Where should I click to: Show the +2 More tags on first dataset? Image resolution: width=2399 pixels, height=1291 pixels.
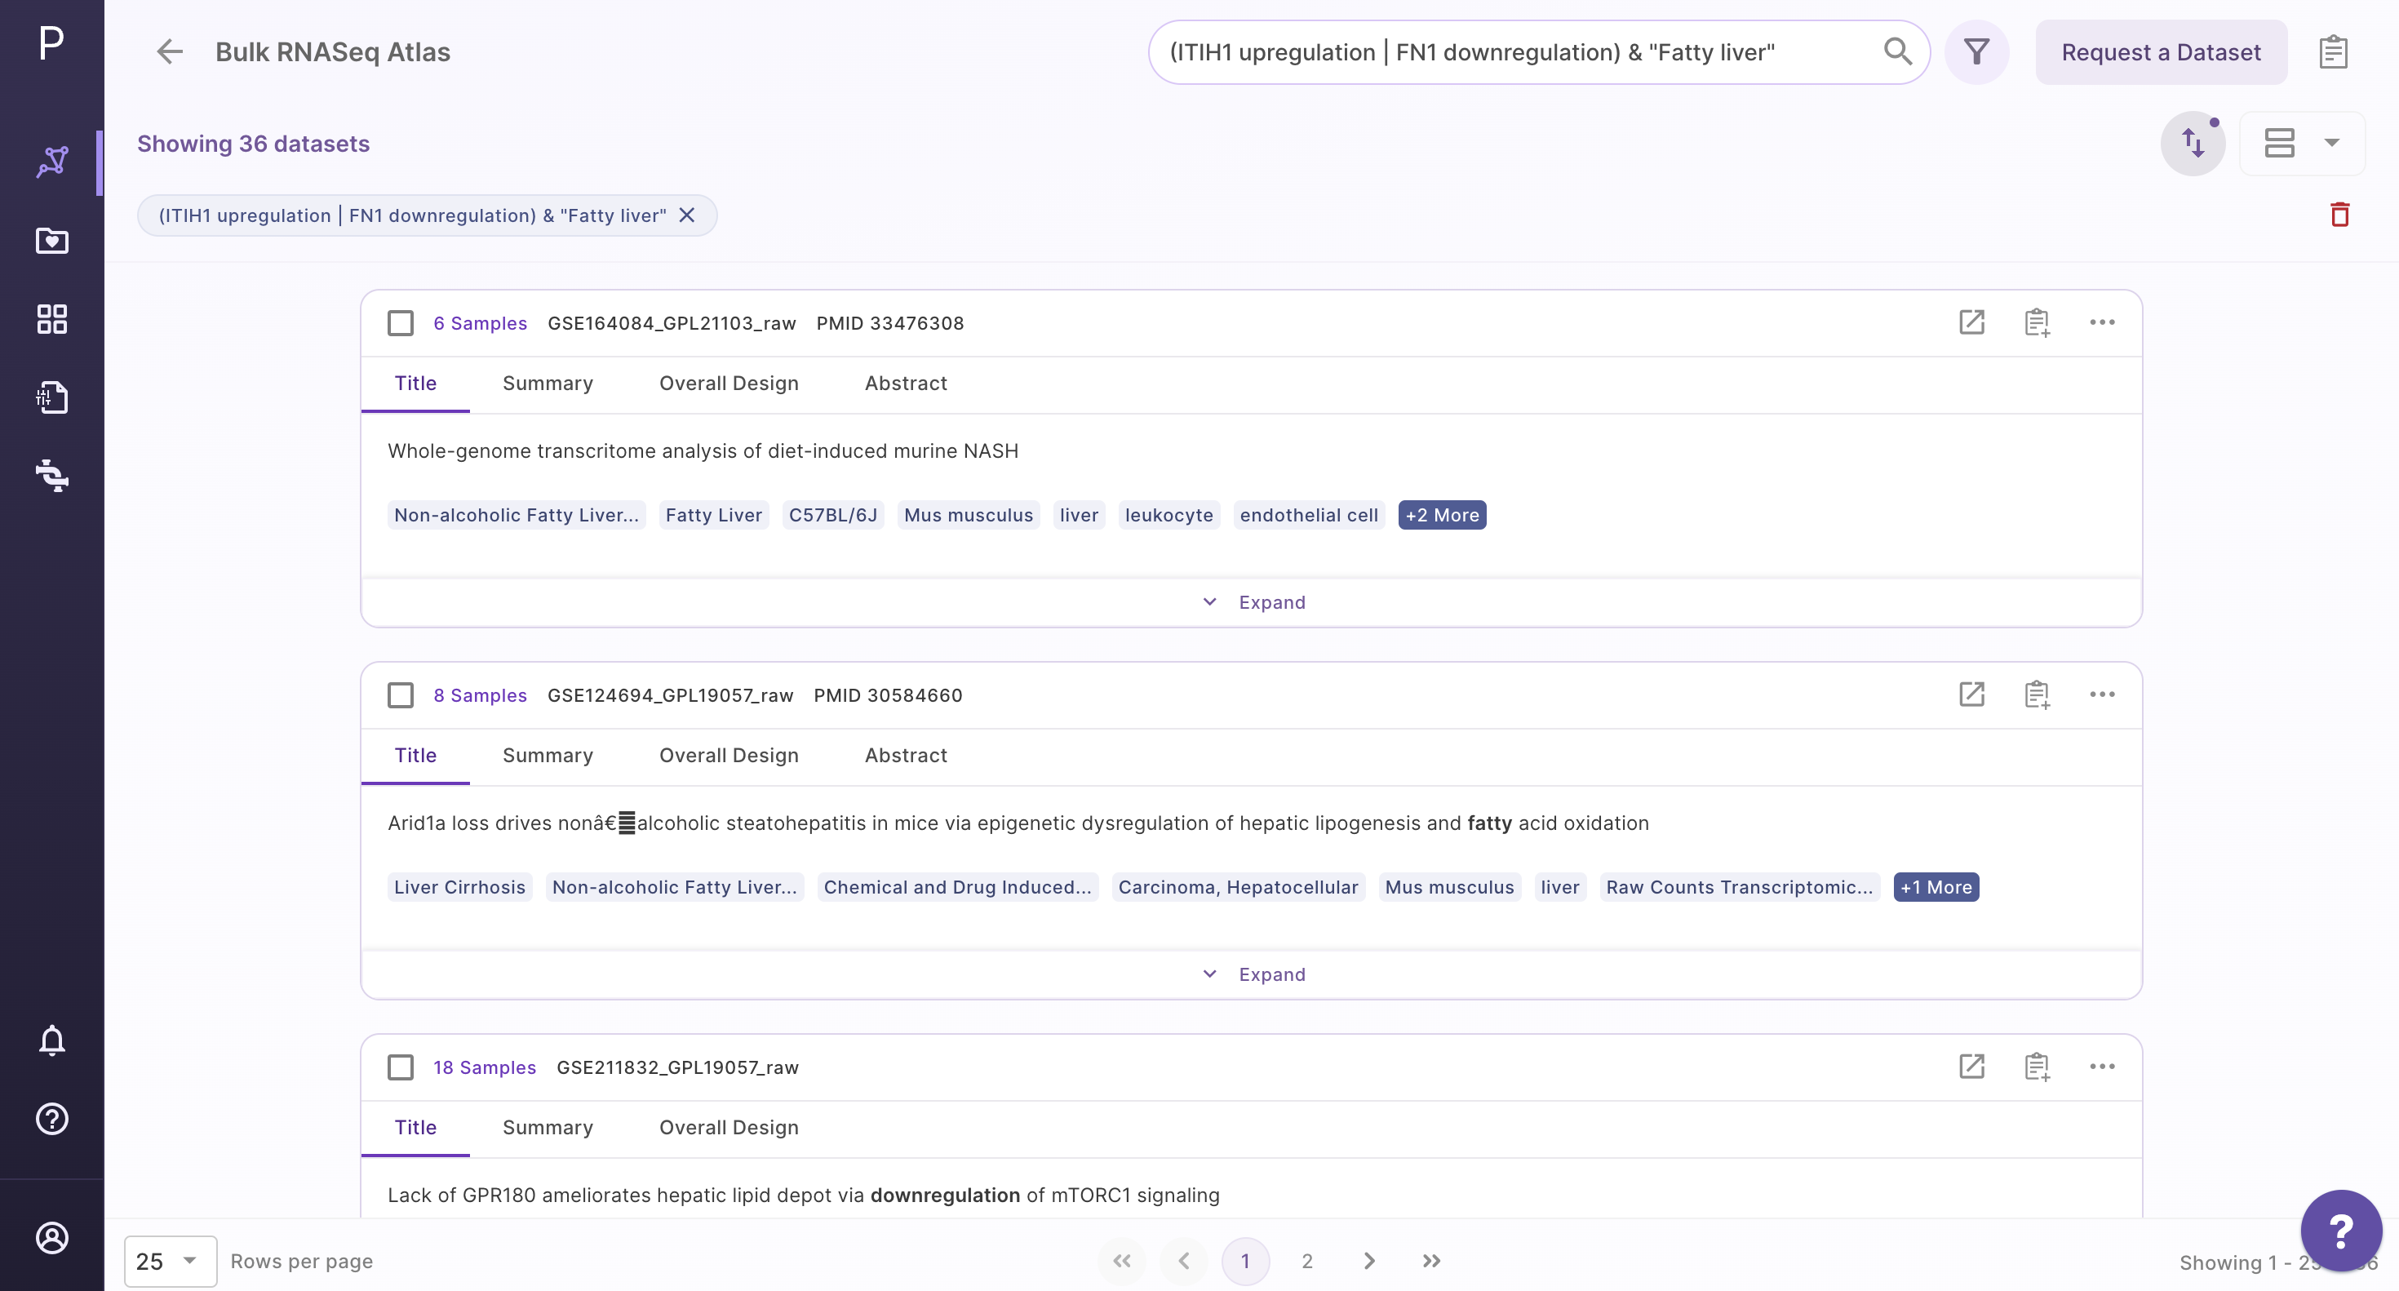(x=1442, y=515)
